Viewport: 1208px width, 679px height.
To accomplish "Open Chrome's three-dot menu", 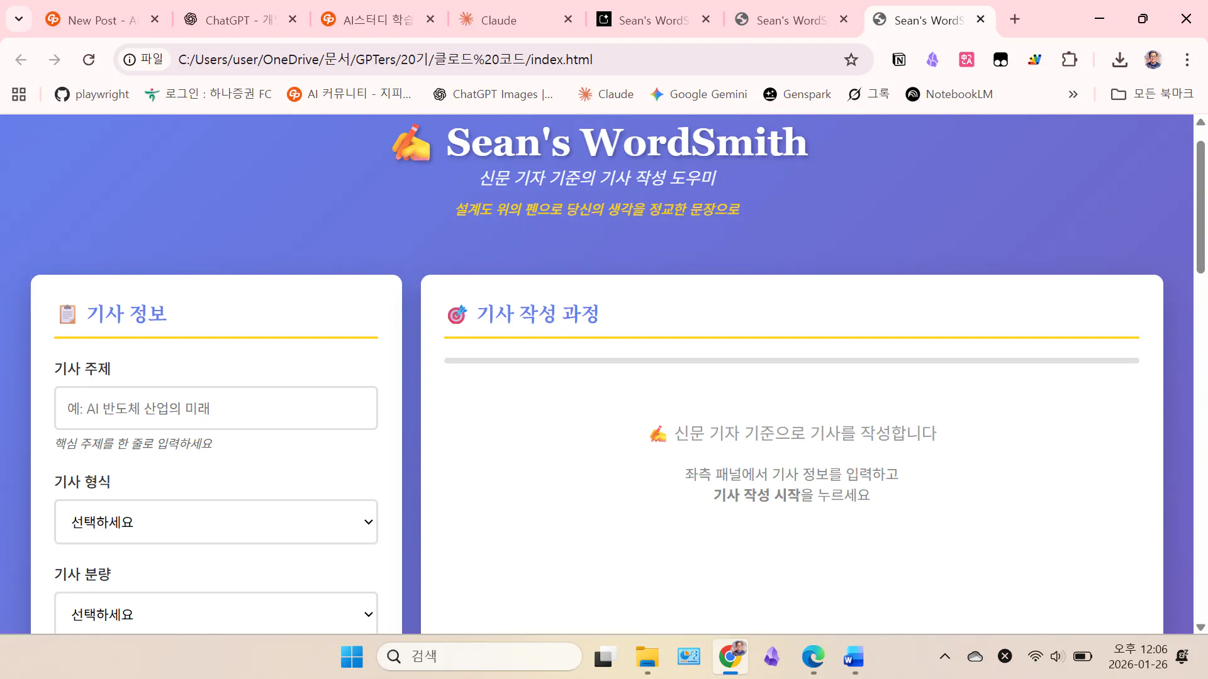I will [1188, 60].
